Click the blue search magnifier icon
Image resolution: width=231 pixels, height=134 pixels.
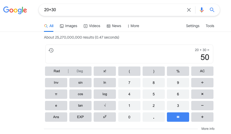[x=212, y=10]
